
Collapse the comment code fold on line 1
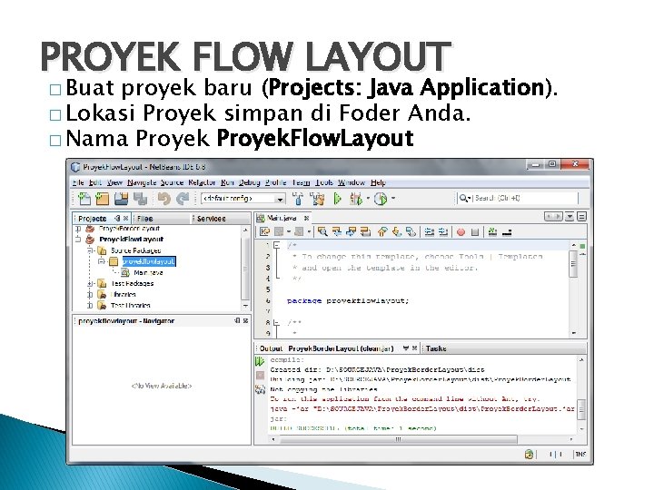point(276,245)
